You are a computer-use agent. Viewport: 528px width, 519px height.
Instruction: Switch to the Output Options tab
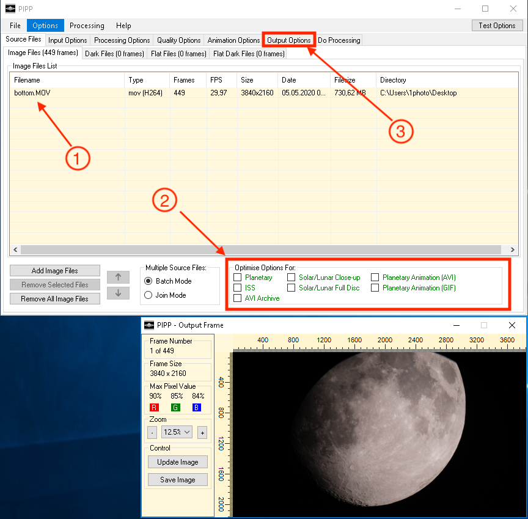pos(289,40)
